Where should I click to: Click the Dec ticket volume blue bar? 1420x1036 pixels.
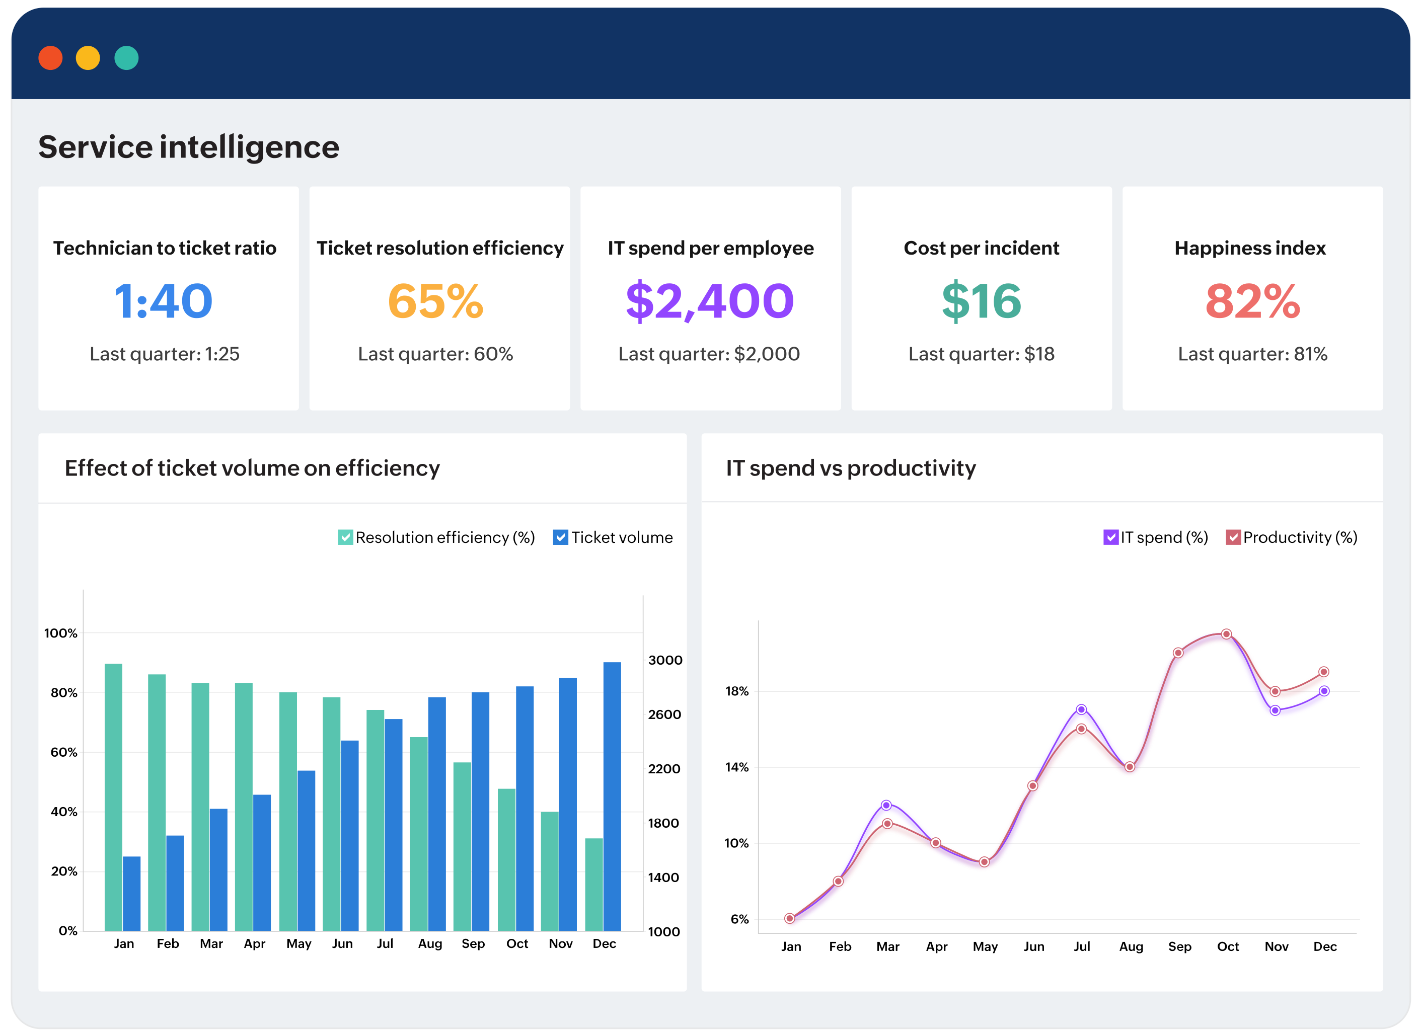(x=612, y=796)
